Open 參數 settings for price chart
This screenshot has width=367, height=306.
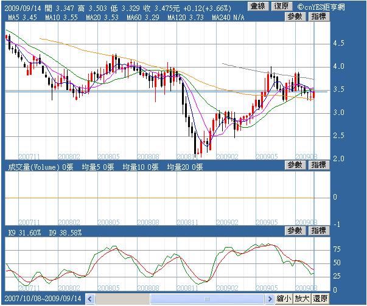click(295, 16)
